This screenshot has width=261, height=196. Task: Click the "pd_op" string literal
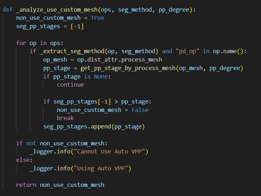point(188,51)
